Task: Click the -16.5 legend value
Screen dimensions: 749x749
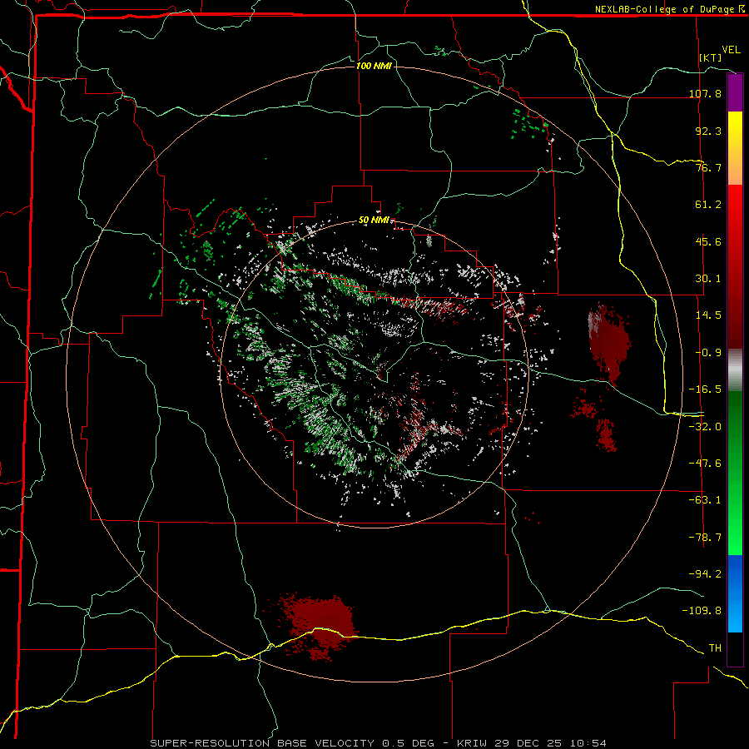Action: tap(705, 389)
